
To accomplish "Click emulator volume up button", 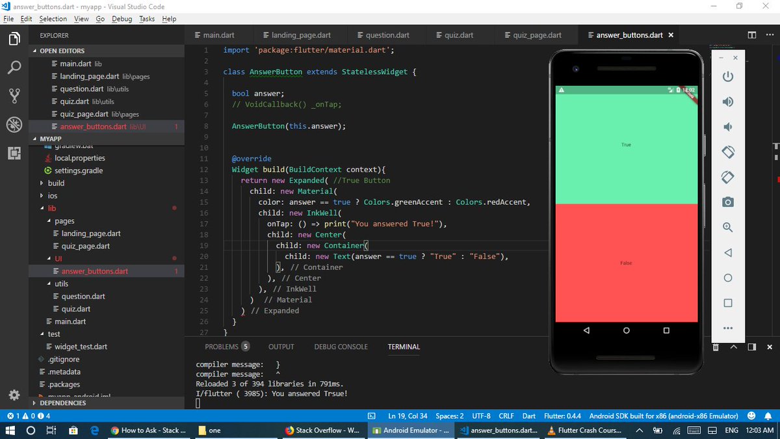I will 728,101.
